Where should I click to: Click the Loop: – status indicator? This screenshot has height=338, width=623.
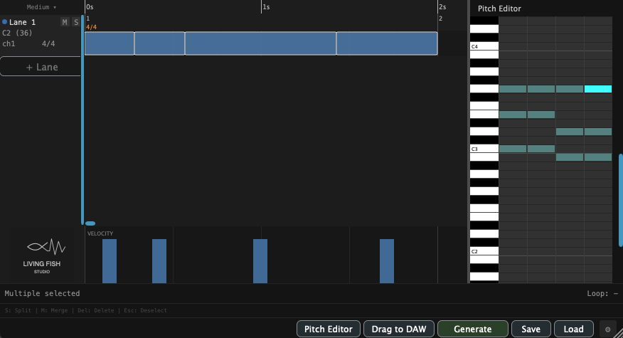point(602,293)
